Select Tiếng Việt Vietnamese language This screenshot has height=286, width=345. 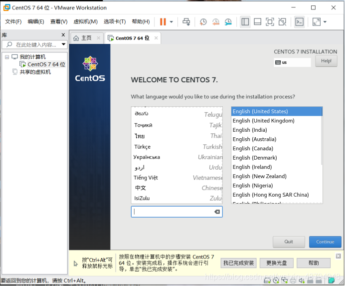click(x=176, y=178)
